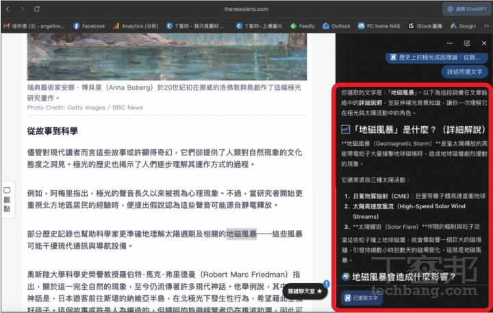Click the 例如，阿梅里指出 paragraph
The width and height of the screenshot is (493, 313).
(165, 199)
